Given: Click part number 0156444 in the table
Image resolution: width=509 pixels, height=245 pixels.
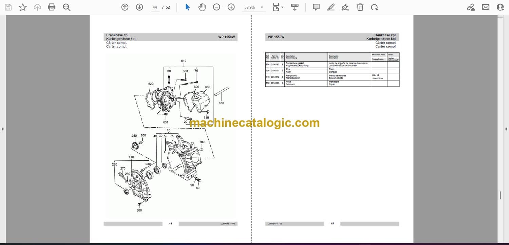Looking at the screenshot, I should tap(275, 70).
